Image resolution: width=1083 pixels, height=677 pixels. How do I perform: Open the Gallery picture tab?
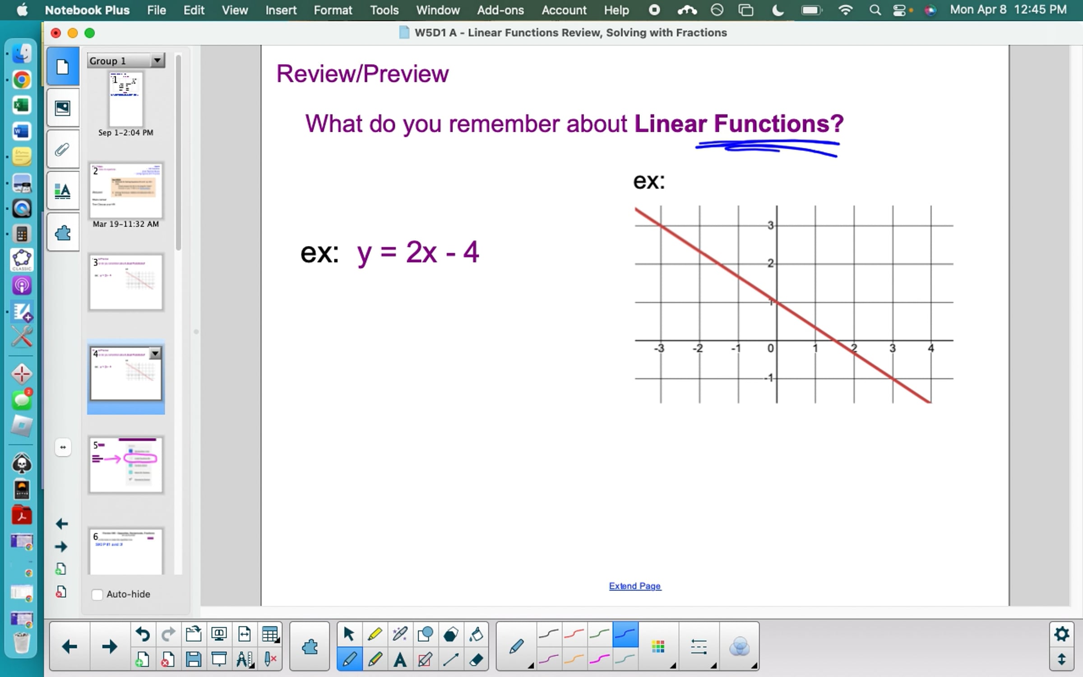(63, 107)
